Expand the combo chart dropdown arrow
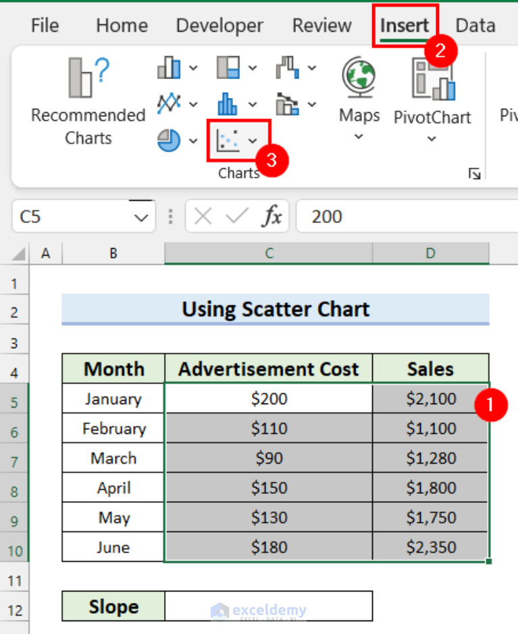The width and height of the screenshot is (518, 634). [312, 104]
